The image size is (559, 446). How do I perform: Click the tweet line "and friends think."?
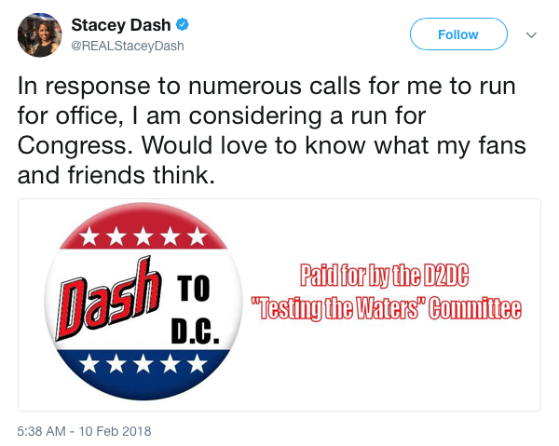116,175
